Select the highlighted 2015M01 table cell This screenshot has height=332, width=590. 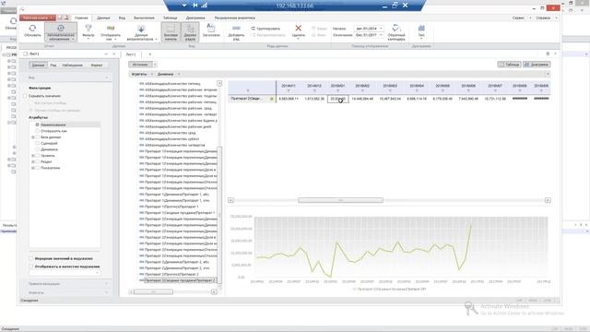click(337, 99)
